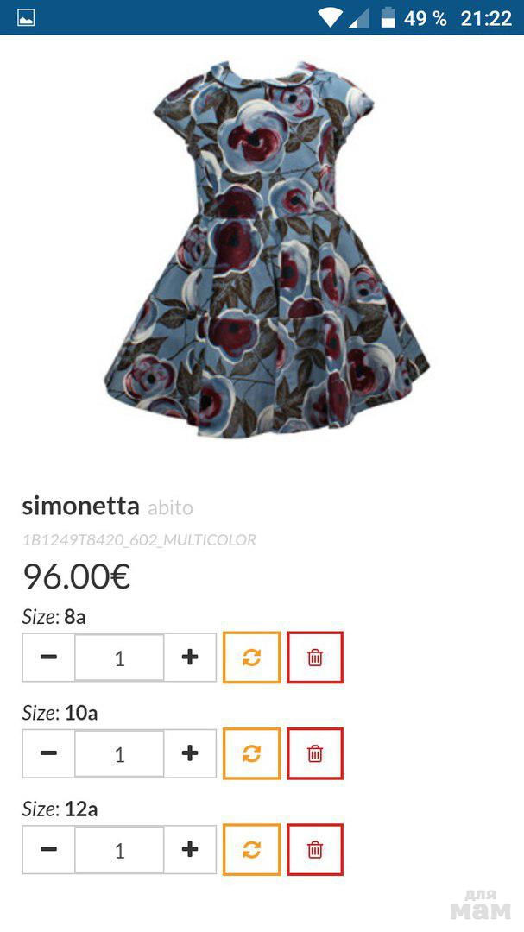Decrease quantity for size 12a
The image size is (524, 932).
tap(48, 850)
